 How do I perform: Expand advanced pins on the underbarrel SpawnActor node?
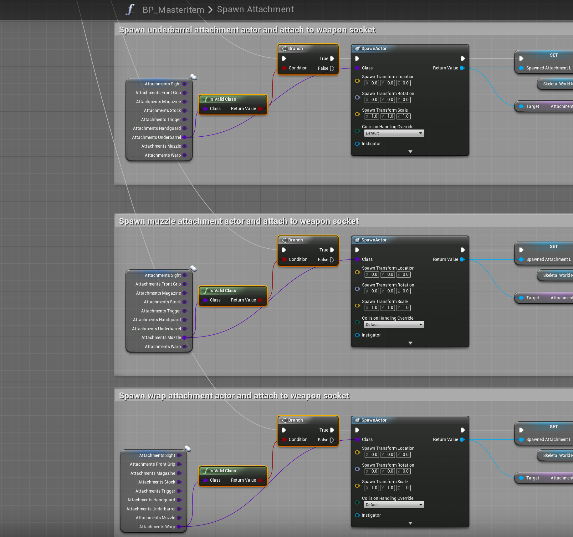(x=410, y=152)
